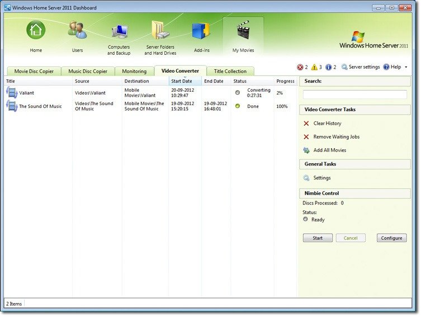Click the Remove Waiting Jobs red X icon
This screenshot has width=421, height=317.
coord(306,137)
